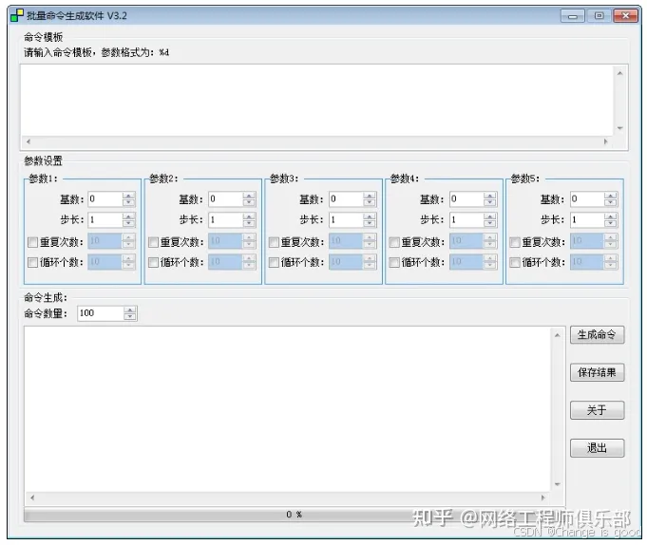Click inside the 命令生成 output area
This screenshot has height=545, width=647.
(x=288, y=408)
